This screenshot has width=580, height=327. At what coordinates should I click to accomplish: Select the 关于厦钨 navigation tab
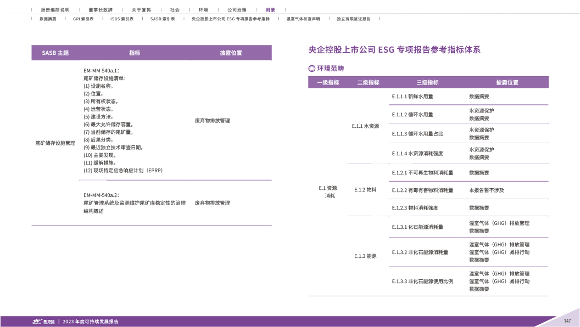tap(141, 10)
